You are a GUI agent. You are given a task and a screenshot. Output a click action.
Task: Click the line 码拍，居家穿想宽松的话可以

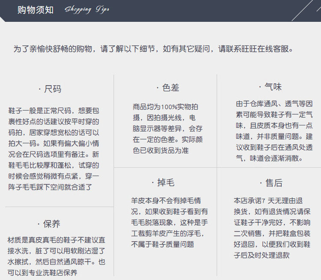[x=54, y=132]
